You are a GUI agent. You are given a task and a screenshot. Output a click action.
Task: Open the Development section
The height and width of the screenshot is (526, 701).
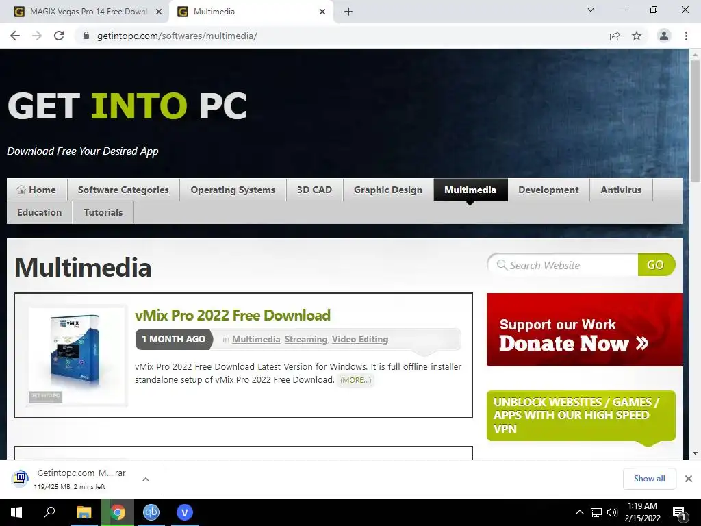pos(548,190)
